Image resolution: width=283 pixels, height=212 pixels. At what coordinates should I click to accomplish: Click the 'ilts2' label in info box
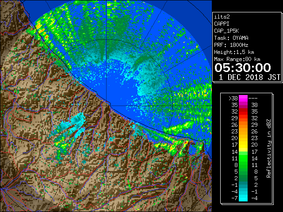(x=222, y=17)
